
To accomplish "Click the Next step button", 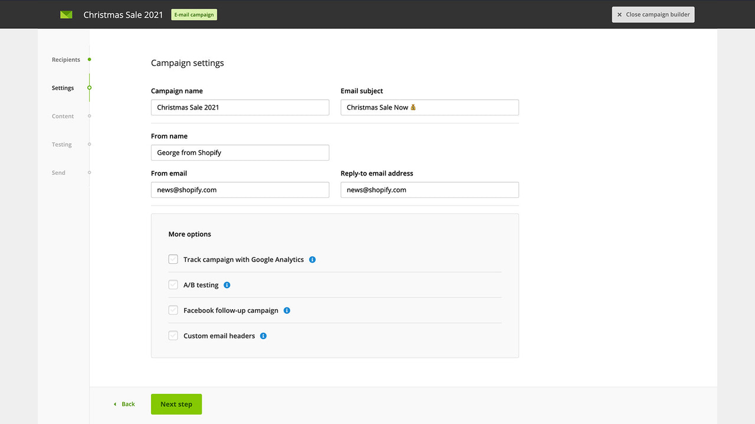I will click(176, 404).
